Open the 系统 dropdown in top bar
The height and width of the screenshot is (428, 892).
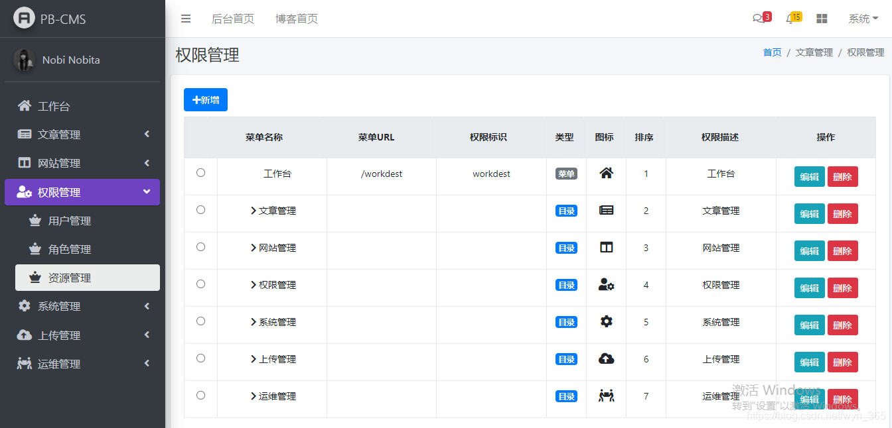pyautogui.click(x=863, y=19)
